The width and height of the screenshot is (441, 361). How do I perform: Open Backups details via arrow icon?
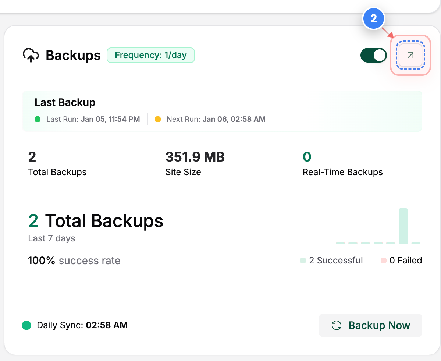point(410,55)
